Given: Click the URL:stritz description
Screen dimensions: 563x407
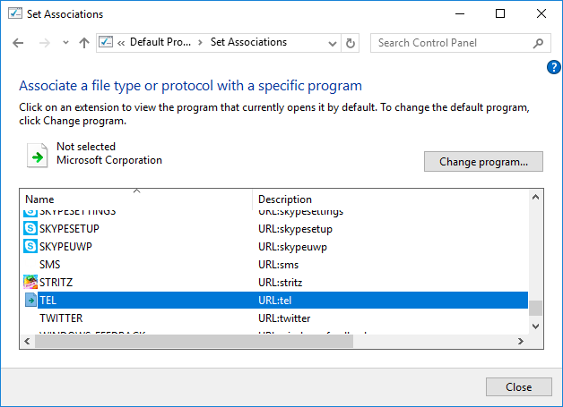Looking at the screenshot, I should [x=280, y=283].
